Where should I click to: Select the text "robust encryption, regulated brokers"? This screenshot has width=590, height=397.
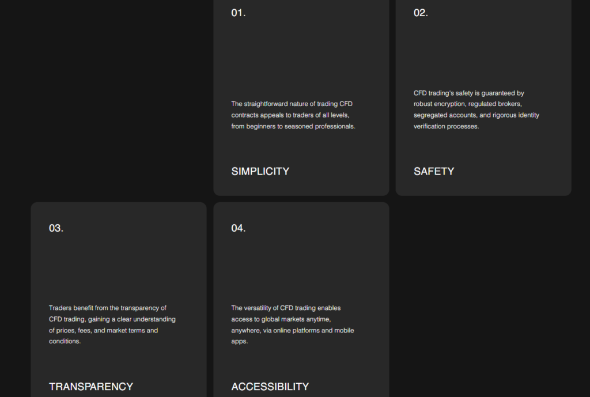[467, 104]
